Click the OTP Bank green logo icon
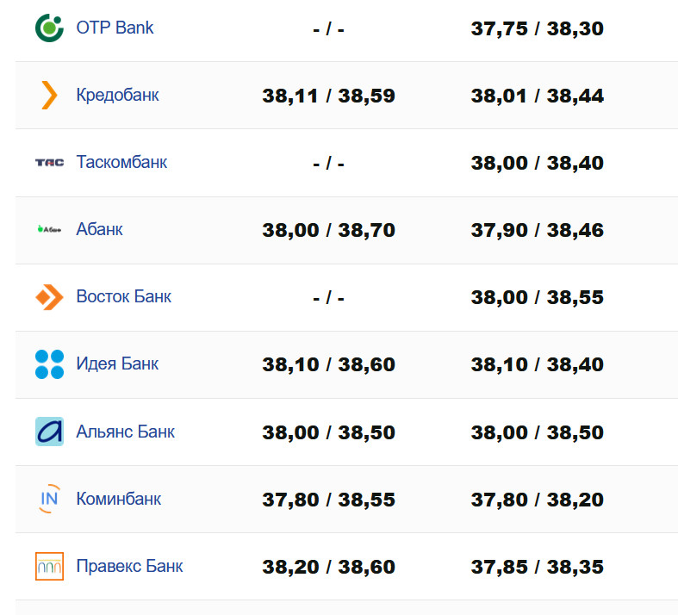The width and height of the screenshot is (678, 615). 49,28
